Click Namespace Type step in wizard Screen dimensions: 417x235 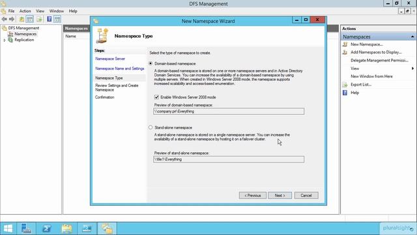(x=109, y=78)
